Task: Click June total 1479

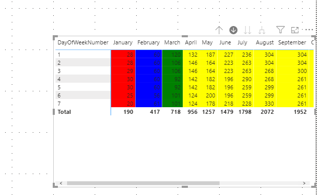Action: coord(227,112)
